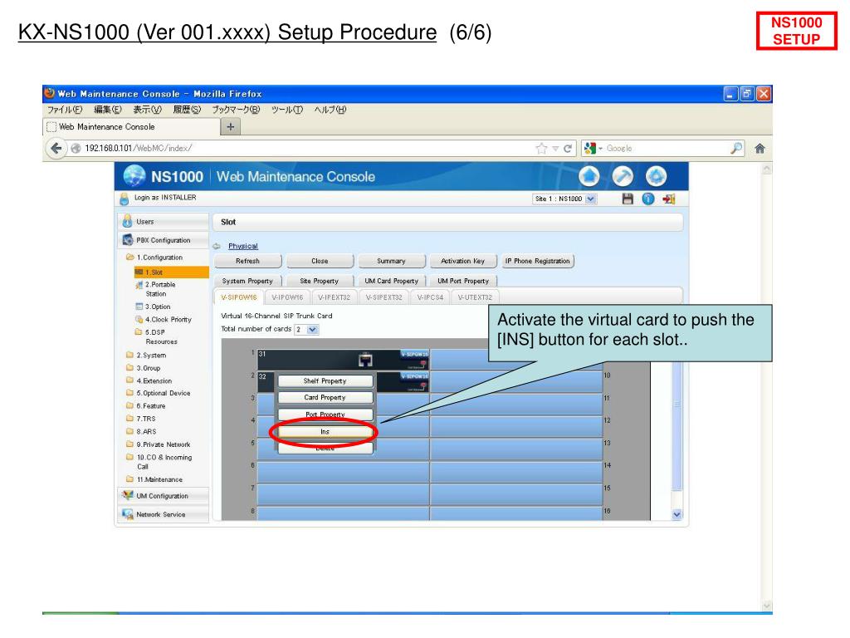Image resolution: width=850 pixels, height=638 pixels.
Task: Click the Home icon in NS1000 header
Action: click(x=589, y=176)
